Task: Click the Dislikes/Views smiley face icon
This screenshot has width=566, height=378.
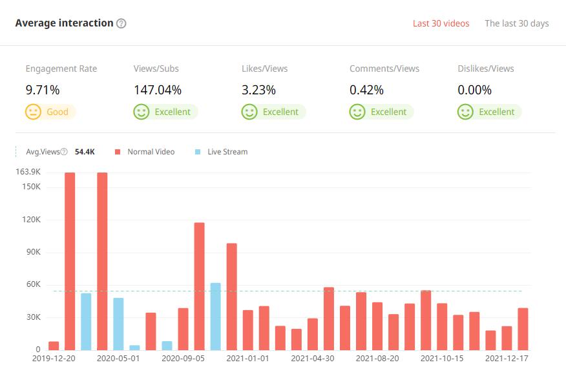Action: 465,112
